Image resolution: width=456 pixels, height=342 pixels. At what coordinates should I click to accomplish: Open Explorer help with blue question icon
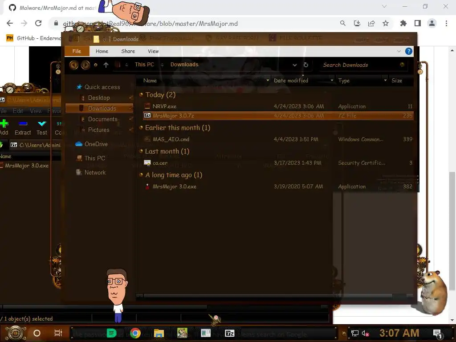[x=409, y=51]
